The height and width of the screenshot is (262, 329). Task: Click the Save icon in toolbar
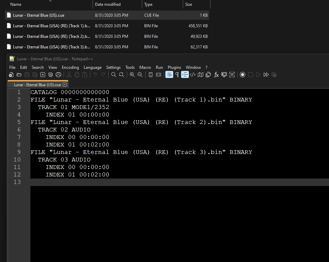tap(27, 75)
